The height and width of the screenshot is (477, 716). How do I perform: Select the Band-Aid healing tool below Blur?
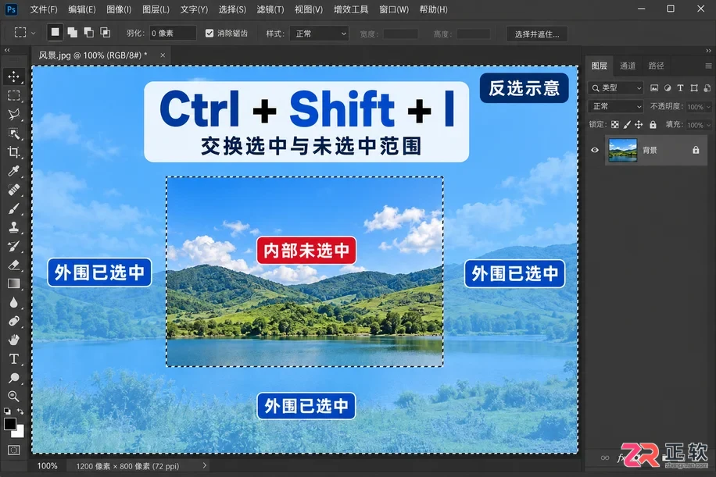14,322
